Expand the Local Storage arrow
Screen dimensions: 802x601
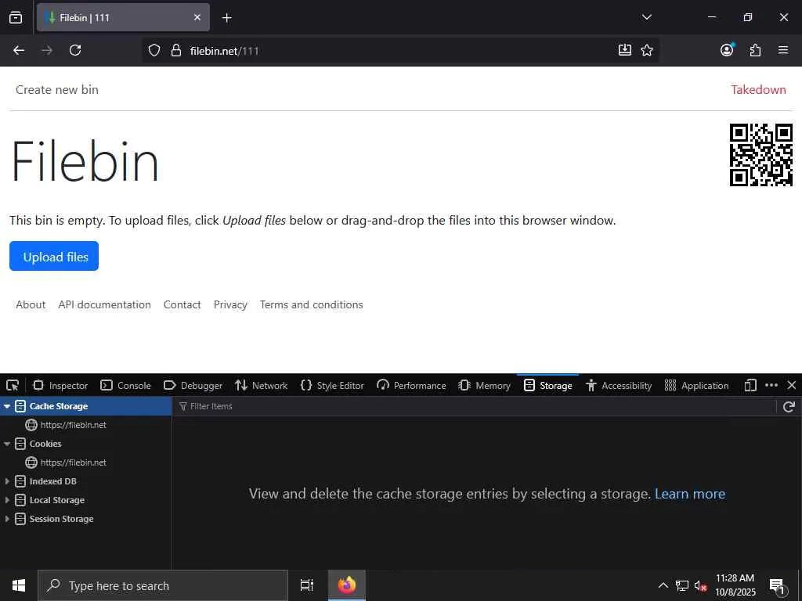6,500
